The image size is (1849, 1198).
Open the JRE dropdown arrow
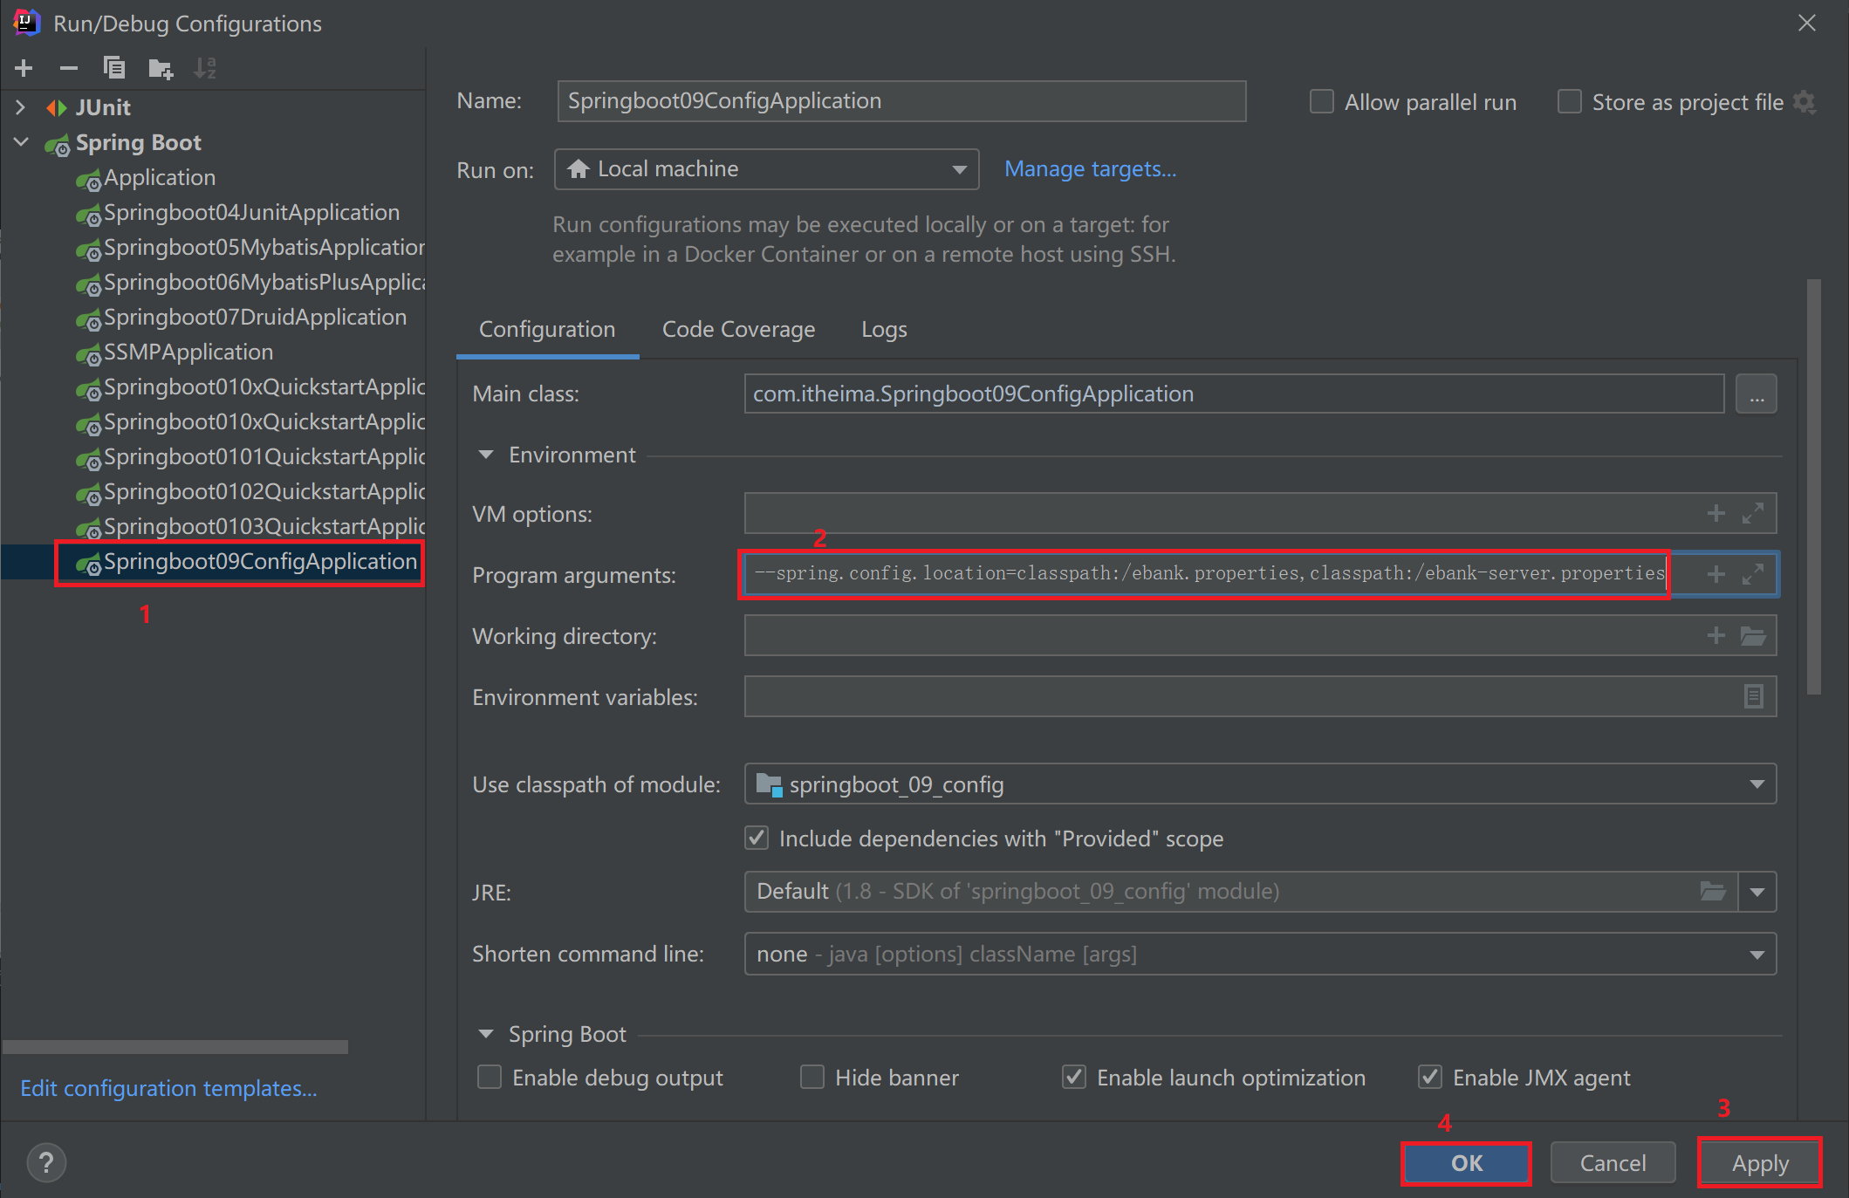click(x=1757, y=892)
